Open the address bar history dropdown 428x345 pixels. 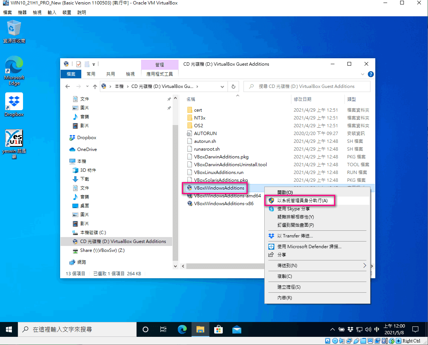click(222, 86)
